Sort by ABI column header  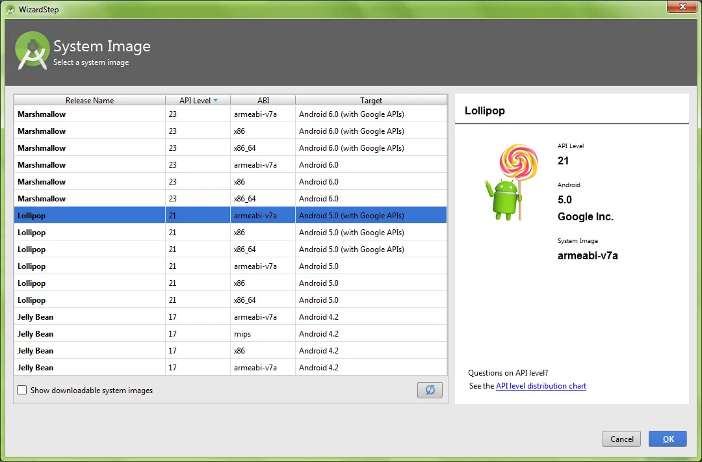tap(263, 100)
